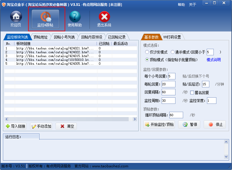This screenshot has width=232, height=170.
Task: Click the list horizontal scrollbar thumb
Action: 69,119
